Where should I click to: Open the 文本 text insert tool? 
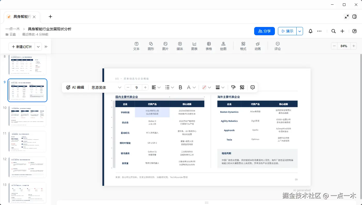(x=136, y=46)
